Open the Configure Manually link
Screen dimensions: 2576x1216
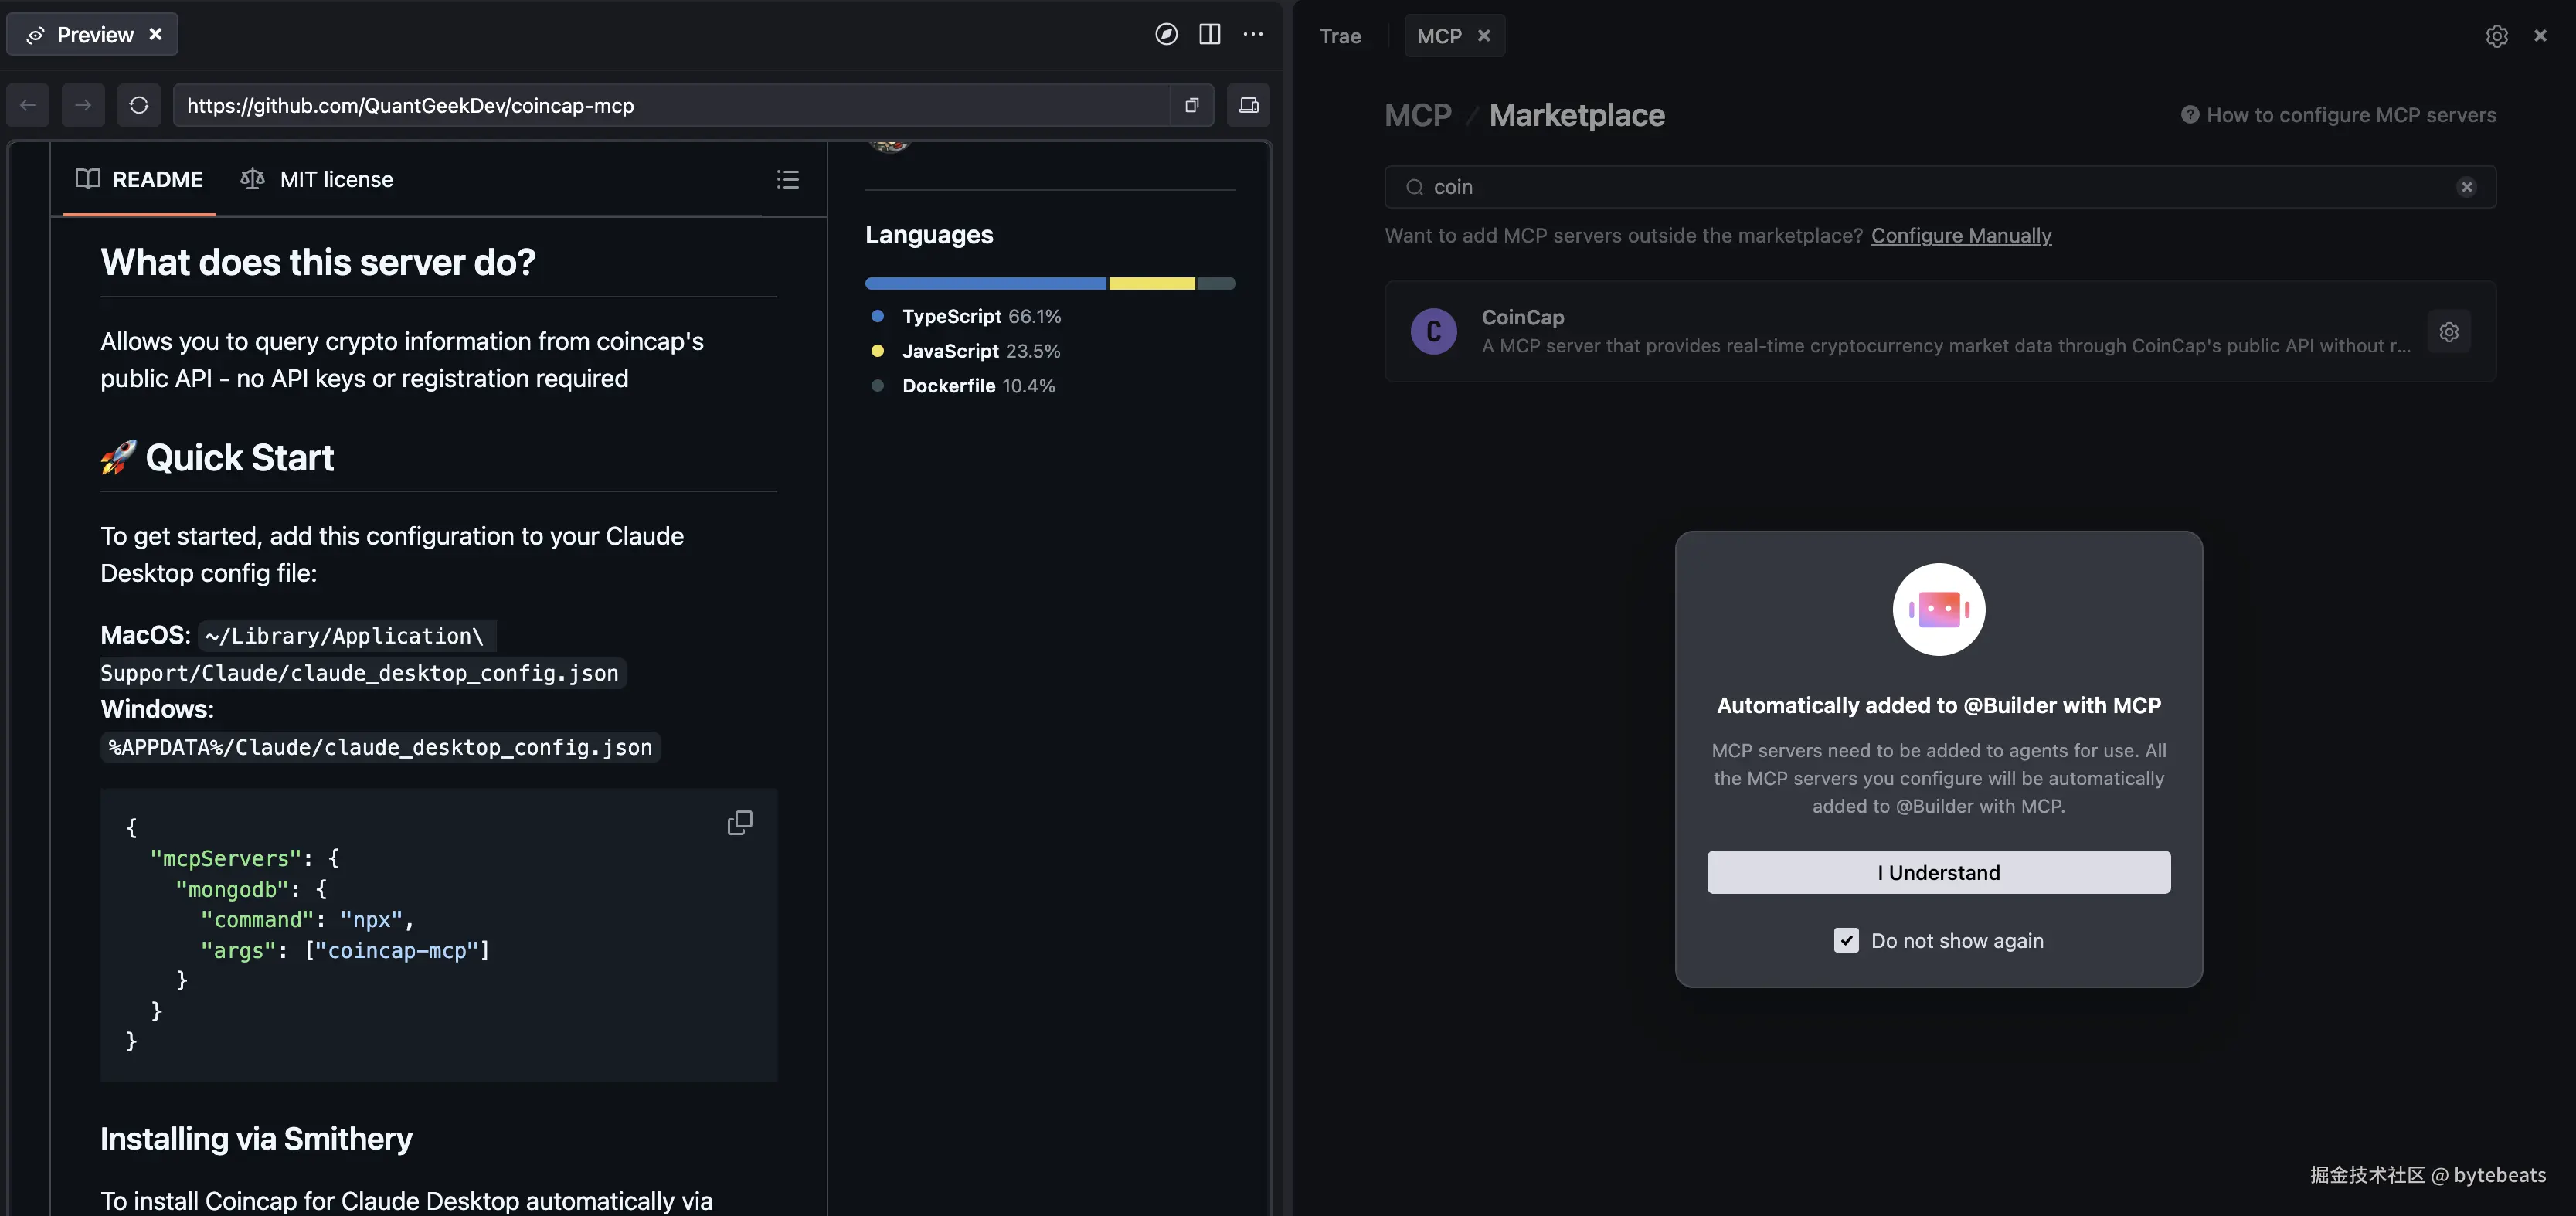(x=1961, y=236)
